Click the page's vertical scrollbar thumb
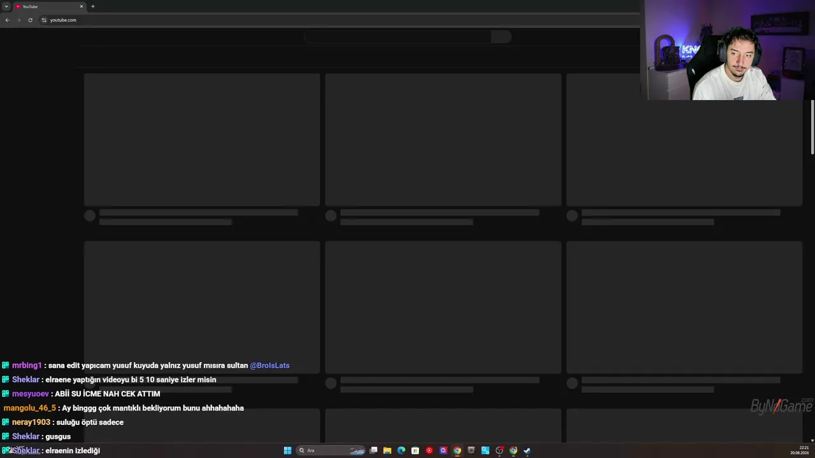 [812, 127]
